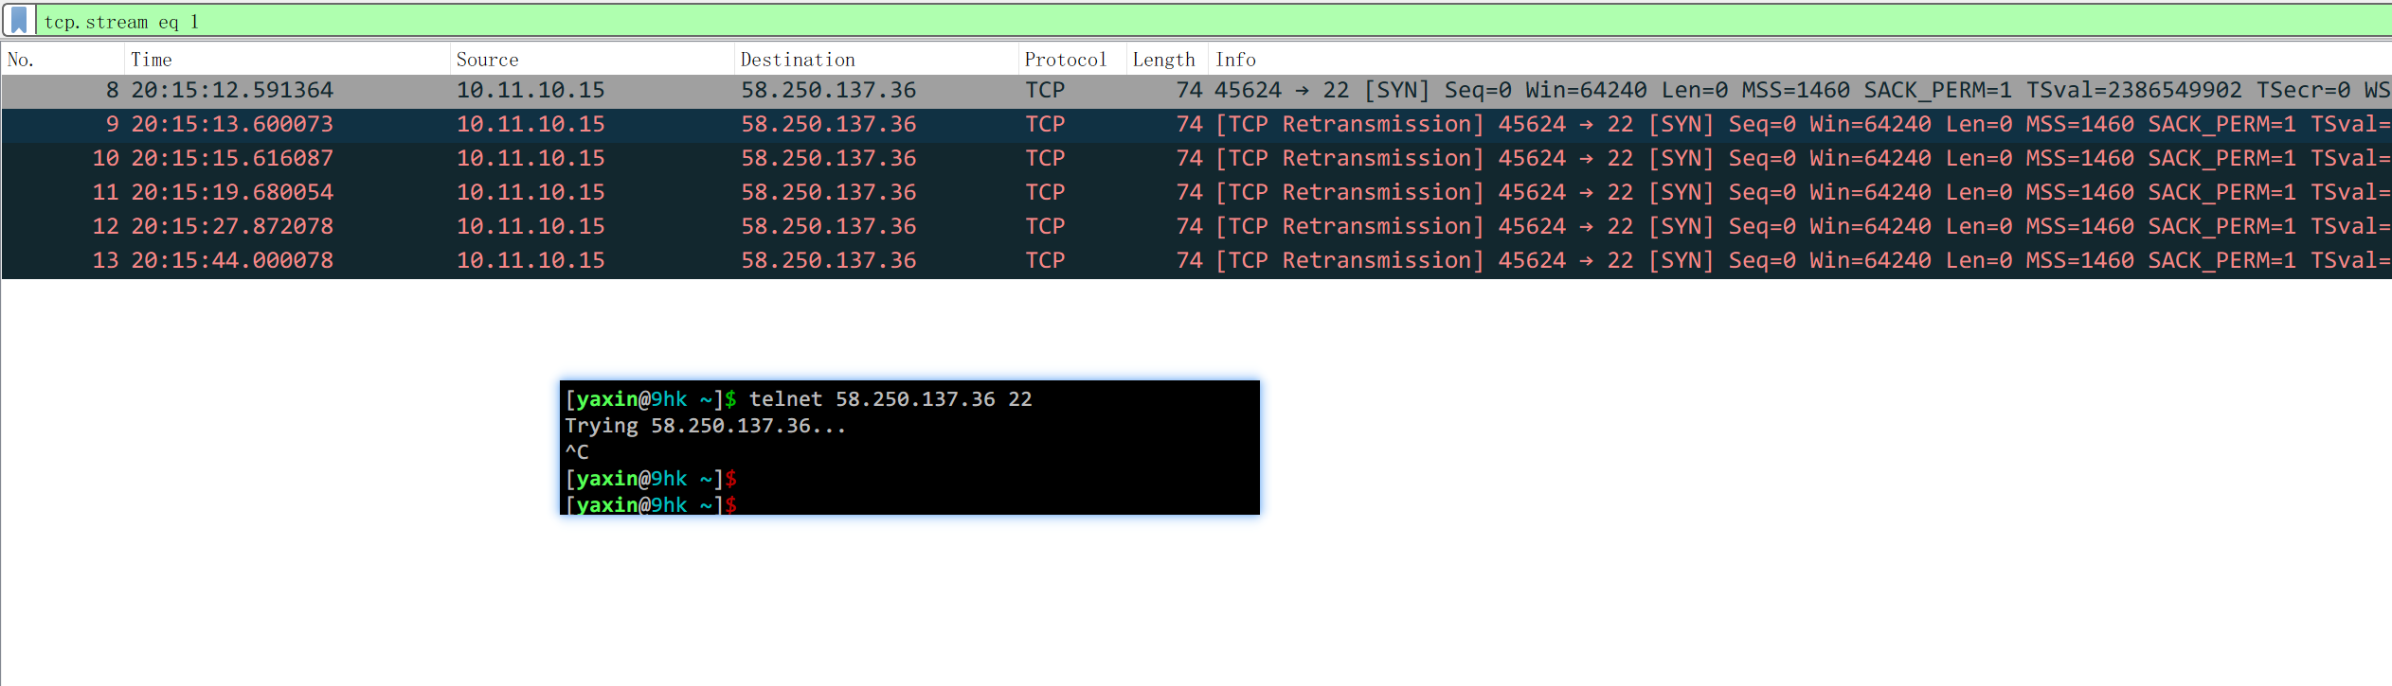The height and width of the screenshot is (686, 2392).
Task: Select packet 10 at 20:15:15.616087
Action: point(1196,159)
